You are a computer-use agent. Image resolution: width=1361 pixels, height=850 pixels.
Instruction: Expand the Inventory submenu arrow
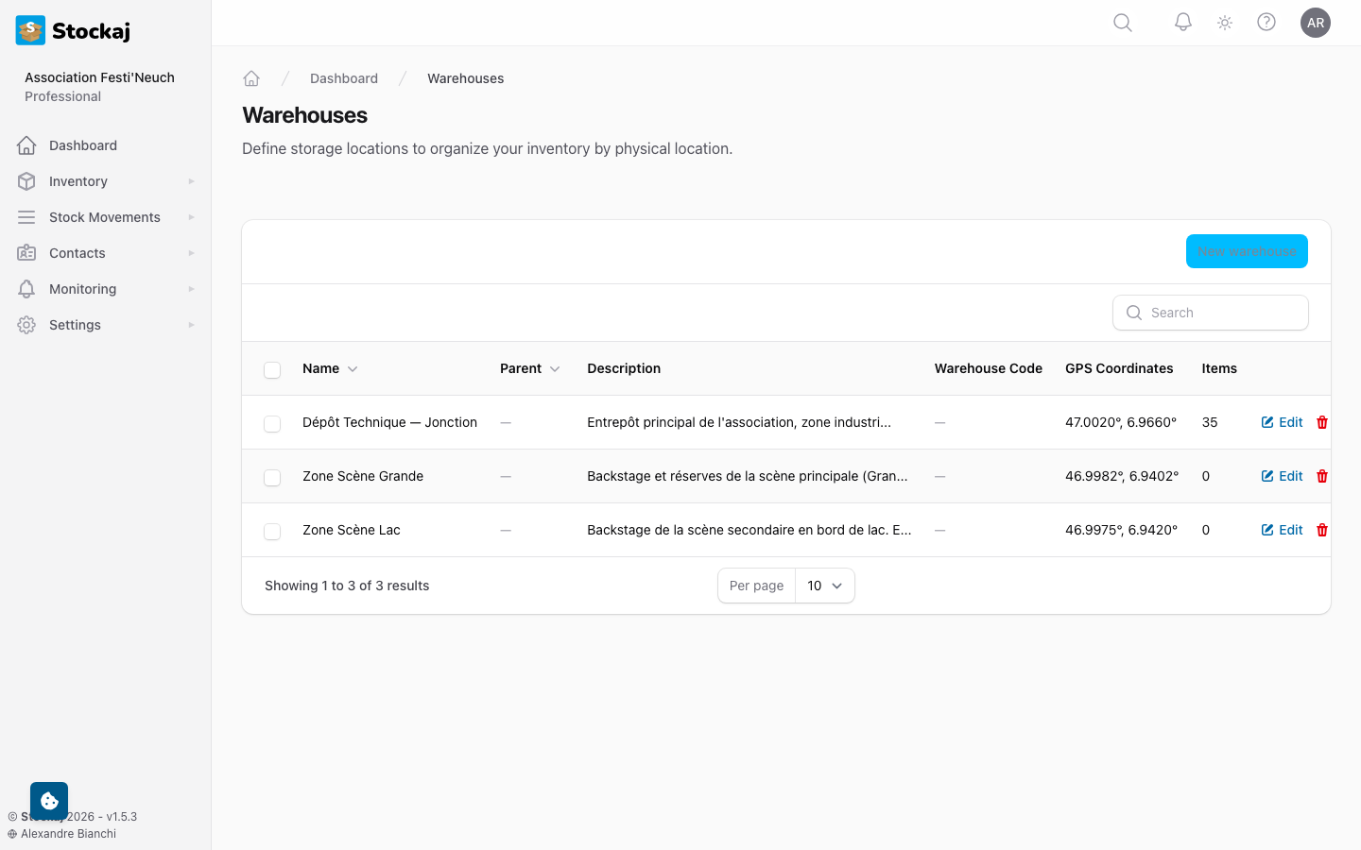coord(191,181)
